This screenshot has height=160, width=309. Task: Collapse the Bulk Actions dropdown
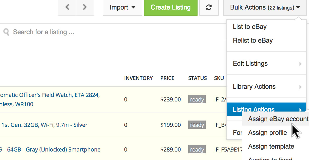[265, 7]
